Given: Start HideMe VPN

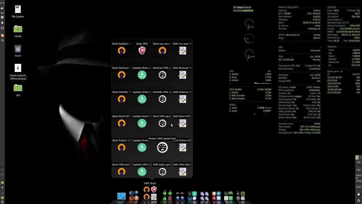Looking at the screenshot, I should click(122, 99).
